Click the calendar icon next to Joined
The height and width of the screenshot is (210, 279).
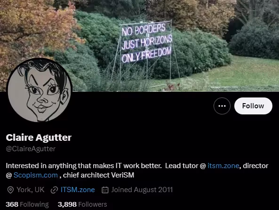coord(105,190)
